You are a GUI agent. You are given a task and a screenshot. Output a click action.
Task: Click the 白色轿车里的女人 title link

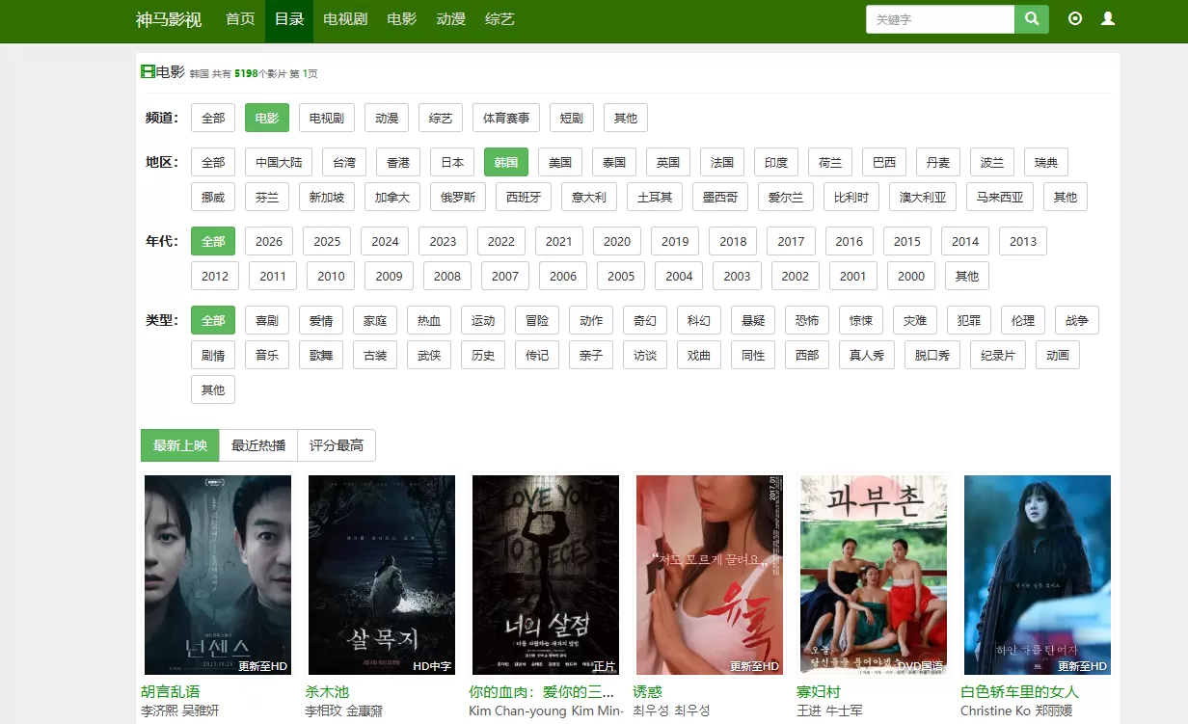coord(1019,691)
